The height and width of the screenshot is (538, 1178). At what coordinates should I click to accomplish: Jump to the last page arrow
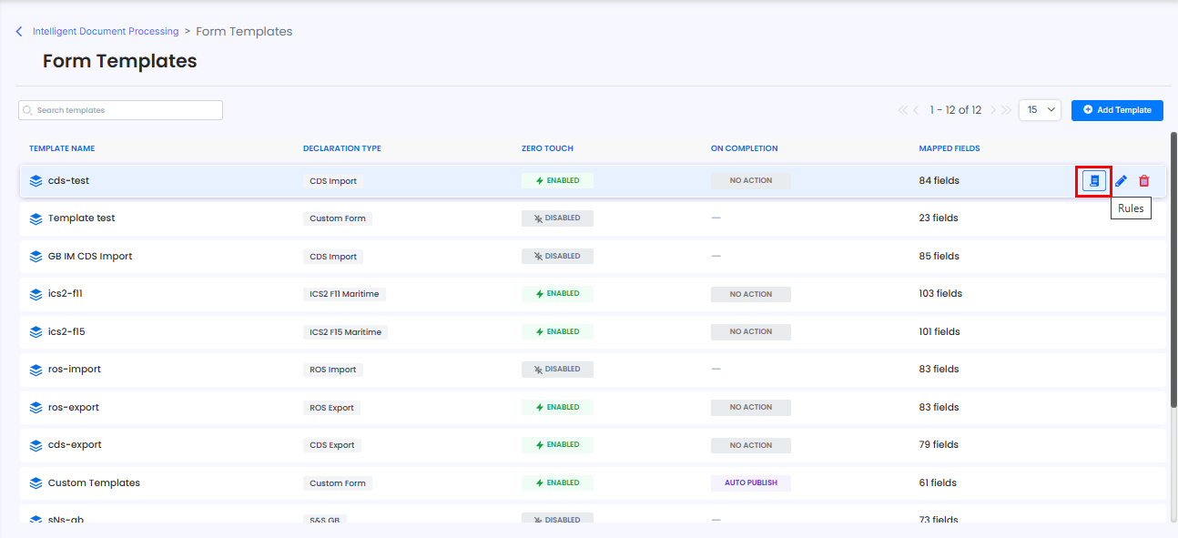pos(1006,110)
